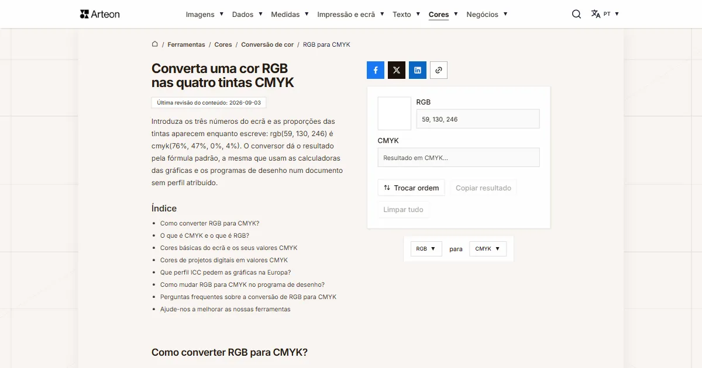Click the Limpar tudo button
Viewport: 702px width, 368px height.
(403, 210)
